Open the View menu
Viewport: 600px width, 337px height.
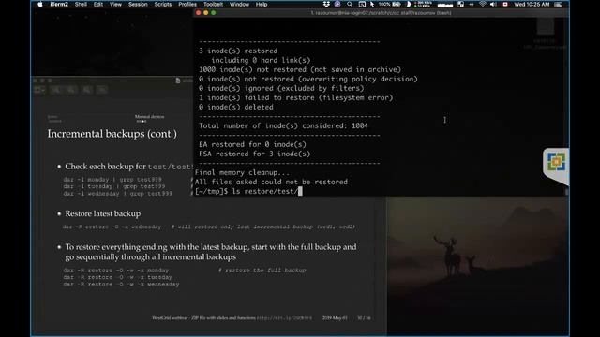click(x=115, y=4)
